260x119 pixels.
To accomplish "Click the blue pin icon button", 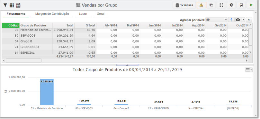I will pos(231,20).
